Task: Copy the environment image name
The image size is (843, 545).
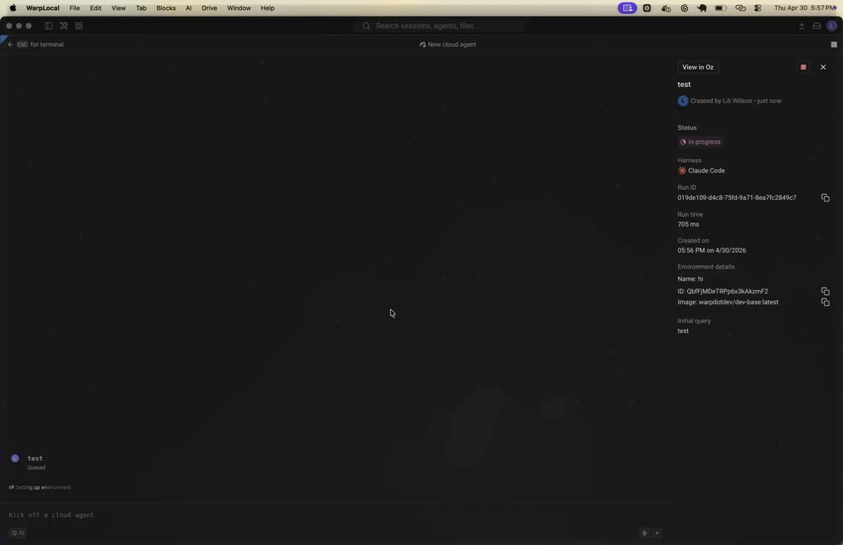Action: [826, 302]
